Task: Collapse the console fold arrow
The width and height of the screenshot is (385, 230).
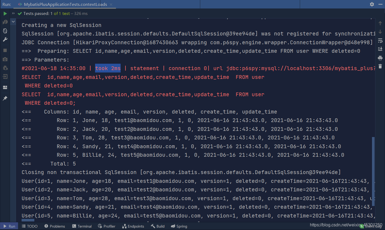Action: point(13,22)
